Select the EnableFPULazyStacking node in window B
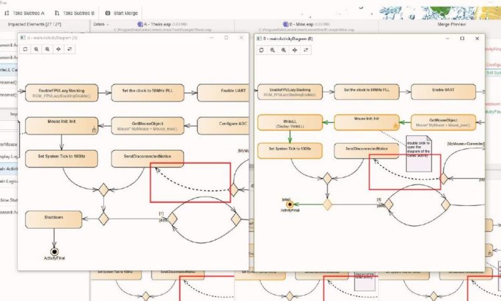This screenshot has width=501, height=301. (x=290, y=92)
